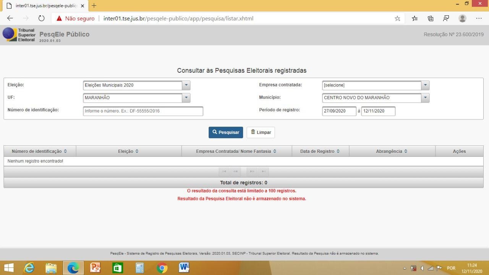This screenshot has height=275, width=489.
Task: Expand the Eleição dropdown
Action: 186,85
